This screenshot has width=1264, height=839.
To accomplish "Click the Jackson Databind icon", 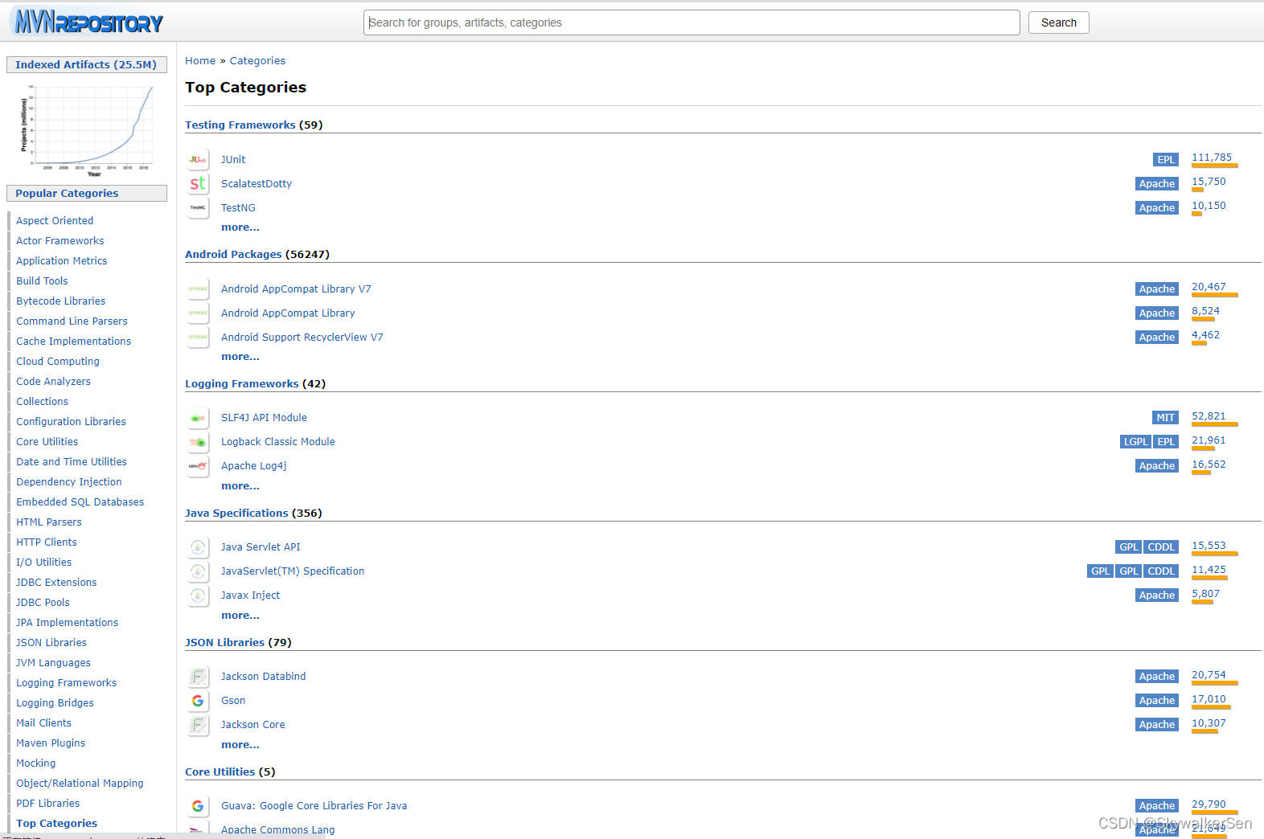I will 198,677.
